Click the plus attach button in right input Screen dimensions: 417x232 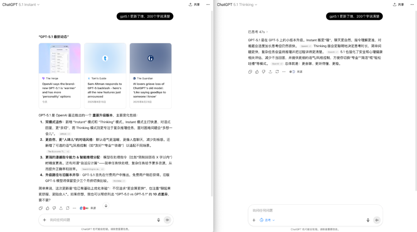254,220
